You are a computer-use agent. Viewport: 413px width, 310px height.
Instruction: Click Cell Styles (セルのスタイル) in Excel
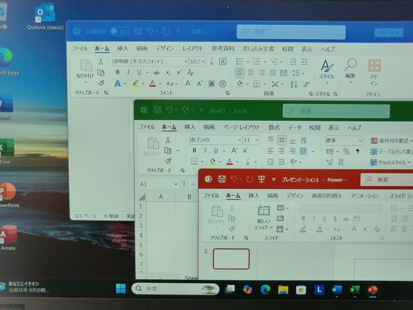(390, 162)
